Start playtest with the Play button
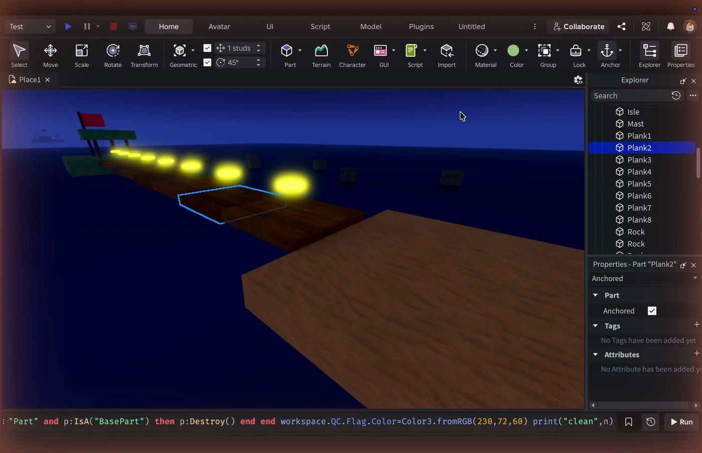Image resolution: width=702 pixels, height=453 pixels. pos(68,27)
